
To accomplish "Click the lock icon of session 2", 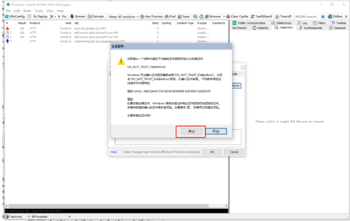I will point(7,32).
